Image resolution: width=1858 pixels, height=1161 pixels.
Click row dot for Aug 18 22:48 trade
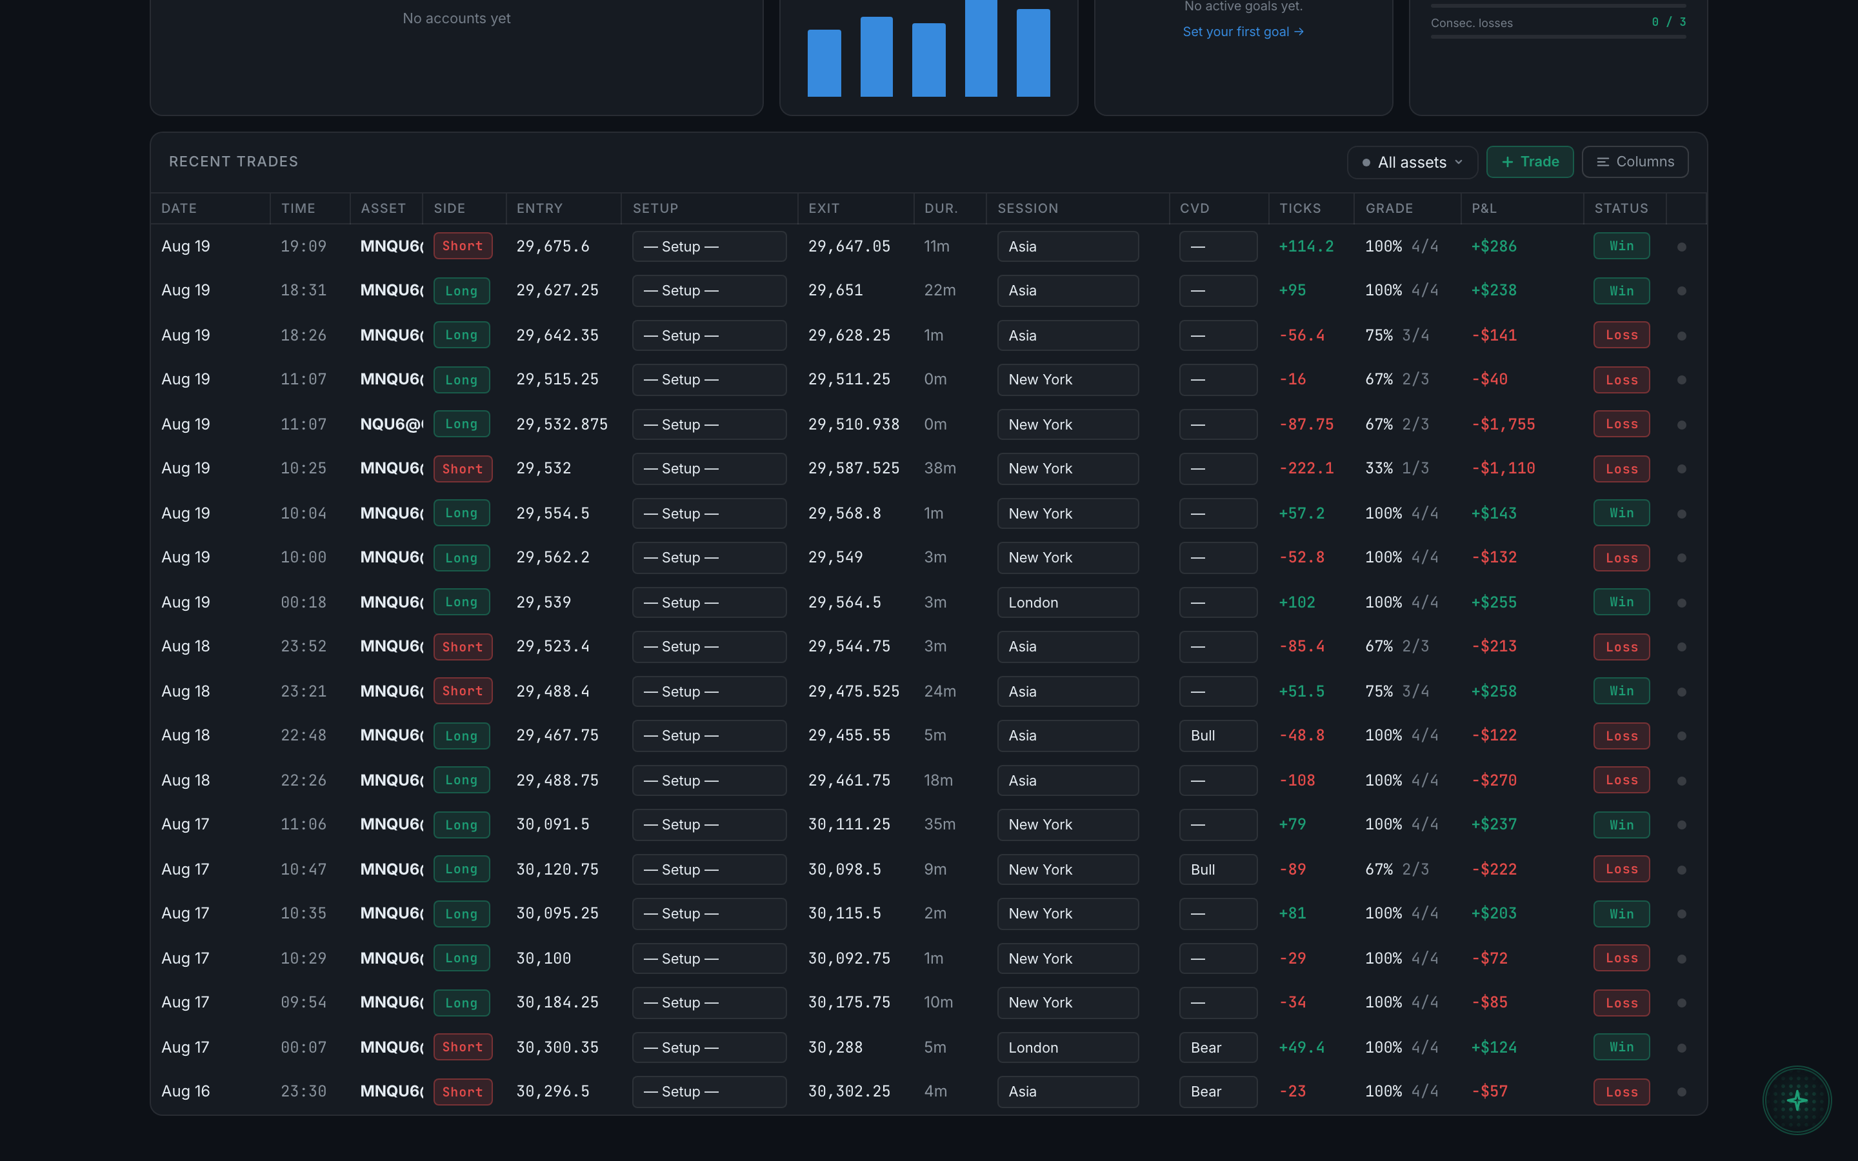1681,735
